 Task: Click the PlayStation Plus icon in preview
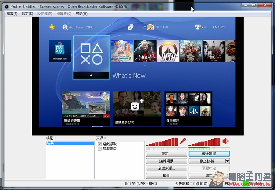point(52,27)
